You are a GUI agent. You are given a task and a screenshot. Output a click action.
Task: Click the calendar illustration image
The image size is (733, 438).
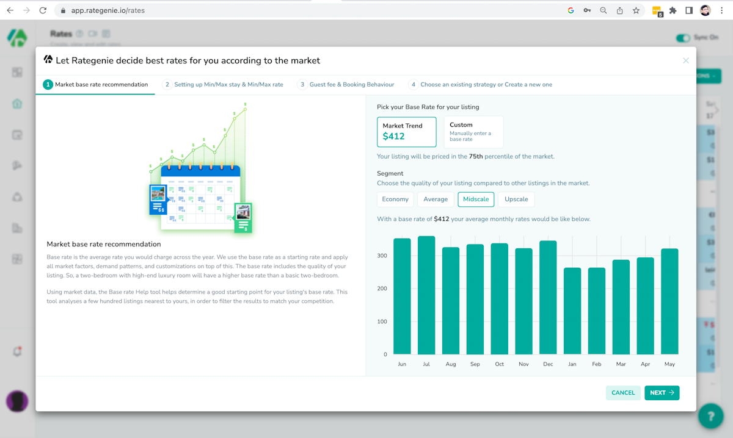tap(200, 169)
